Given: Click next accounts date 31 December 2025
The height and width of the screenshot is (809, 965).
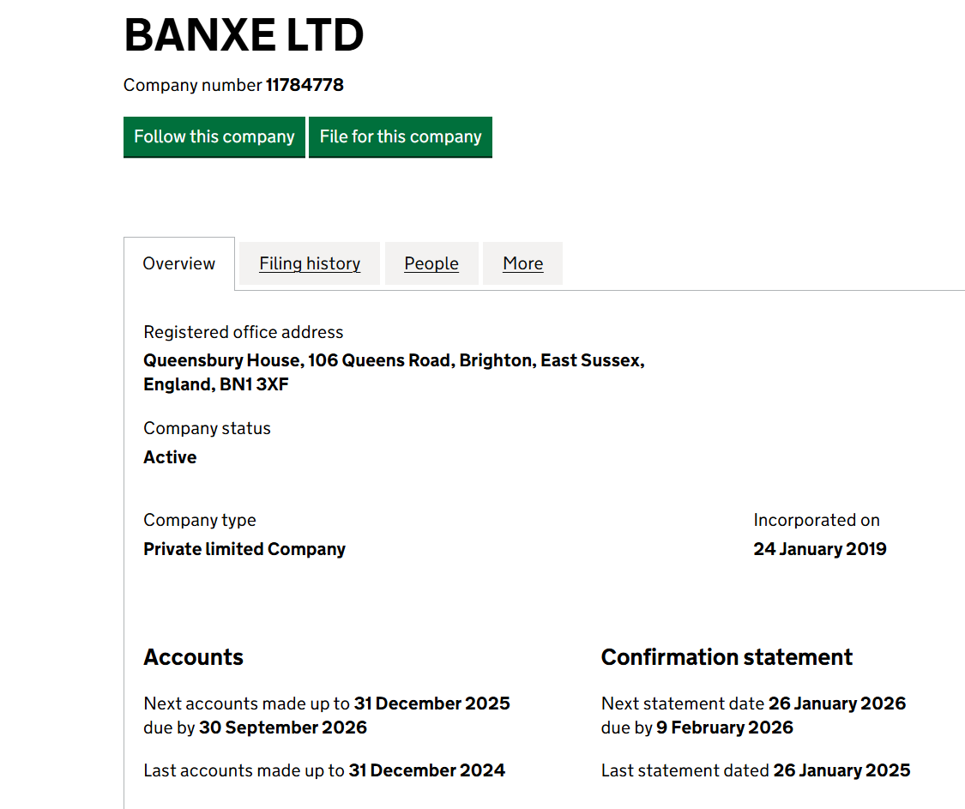Looking at the screenshot, I should (x=432, y=703).
